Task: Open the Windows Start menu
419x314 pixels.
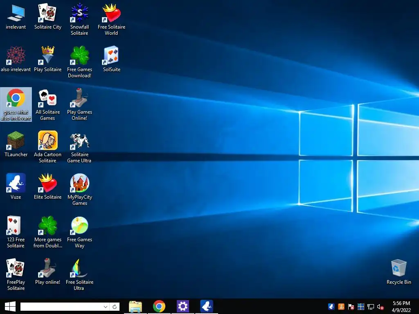Action: click(10, 307)
